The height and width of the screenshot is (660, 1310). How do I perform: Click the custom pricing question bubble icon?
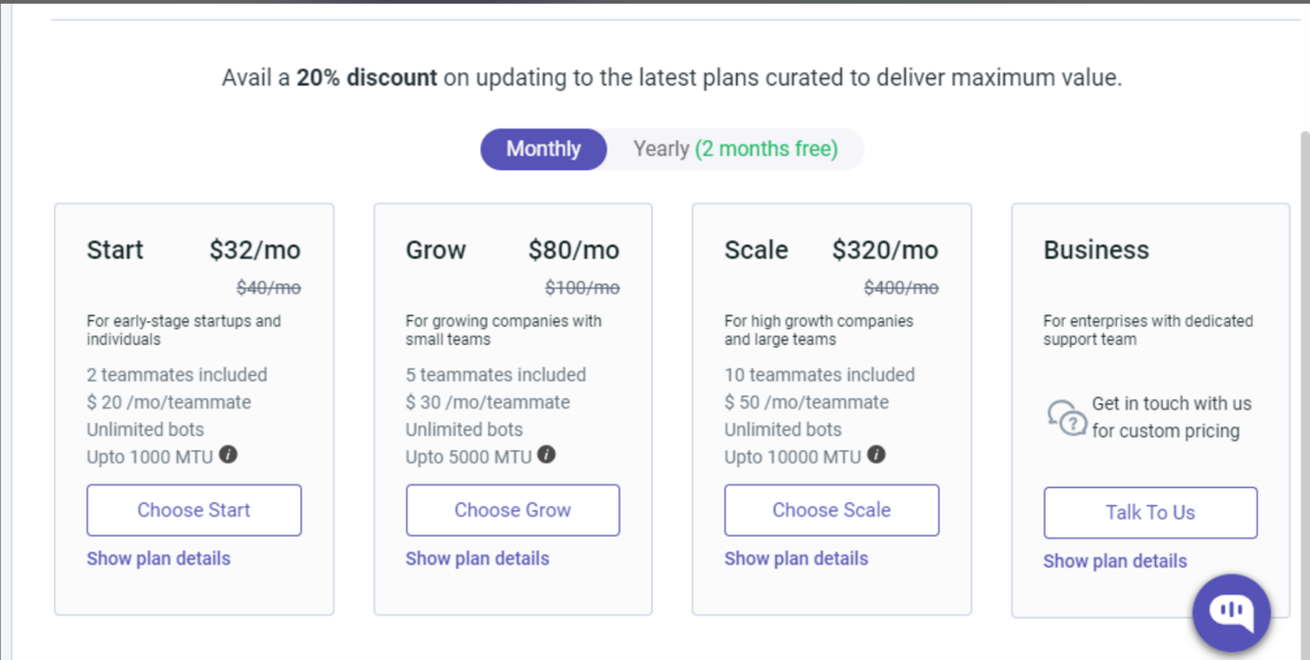point(1067,418)
